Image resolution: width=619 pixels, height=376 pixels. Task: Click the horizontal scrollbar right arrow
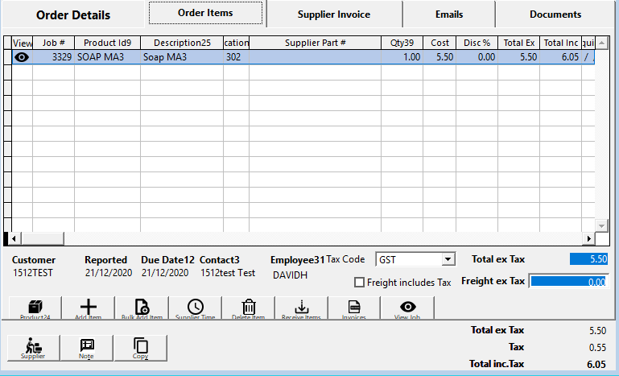coord(588,239)
